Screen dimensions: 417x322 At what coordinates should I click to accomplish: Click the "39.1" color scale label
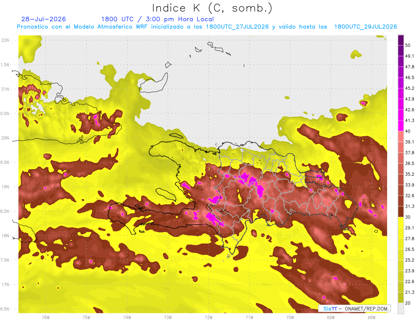pyautogui.click(x=410, y=142)
